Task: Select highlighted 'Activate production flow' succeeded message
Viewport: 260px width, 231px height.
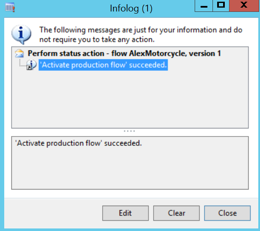Action: (x=103, y=65)
